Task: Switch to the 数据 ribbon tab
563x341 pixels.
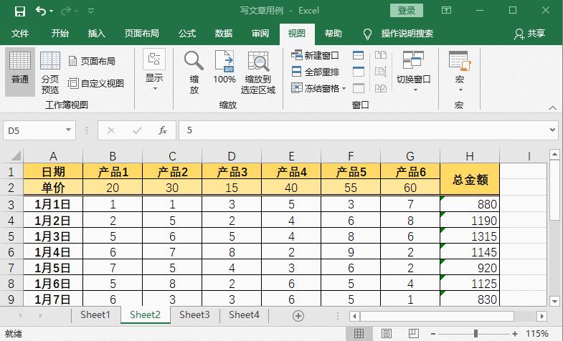Action: pyautogui.click(x=224, y=34)
